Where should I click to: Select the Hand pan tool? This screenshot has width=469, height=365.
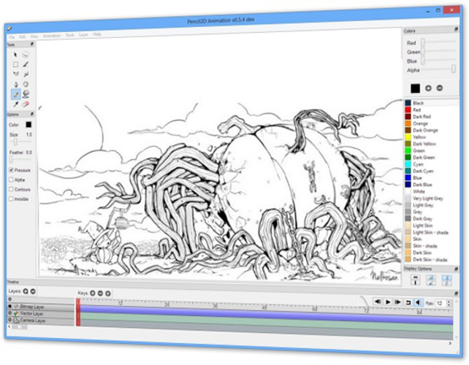click(26, 84)
